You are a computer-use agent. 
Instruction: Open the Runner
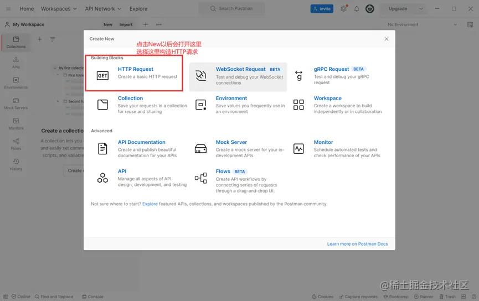coord(424,297)
